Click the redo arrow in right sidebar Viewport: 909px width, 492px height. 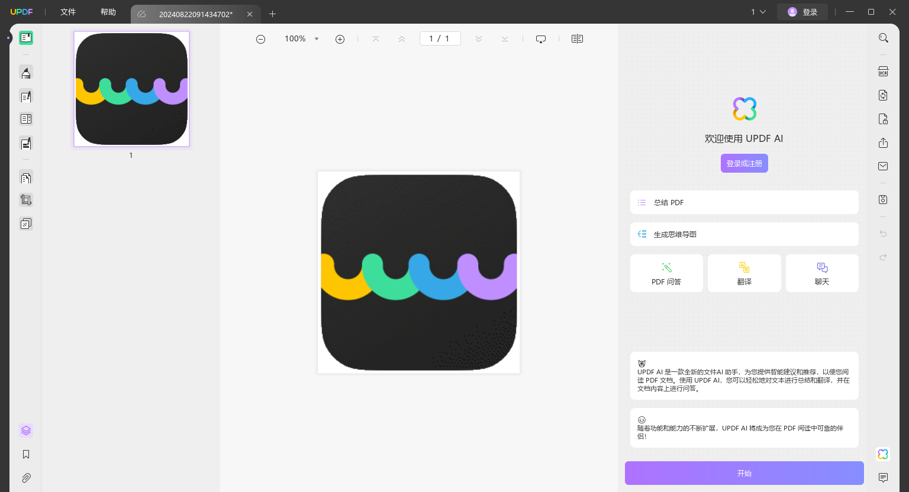point(883,257)
